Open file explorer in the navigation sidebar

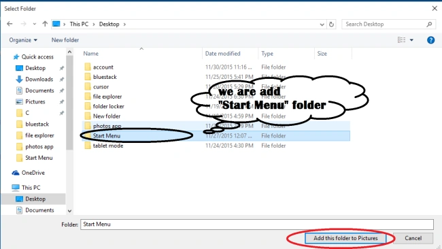pos(39,135)
